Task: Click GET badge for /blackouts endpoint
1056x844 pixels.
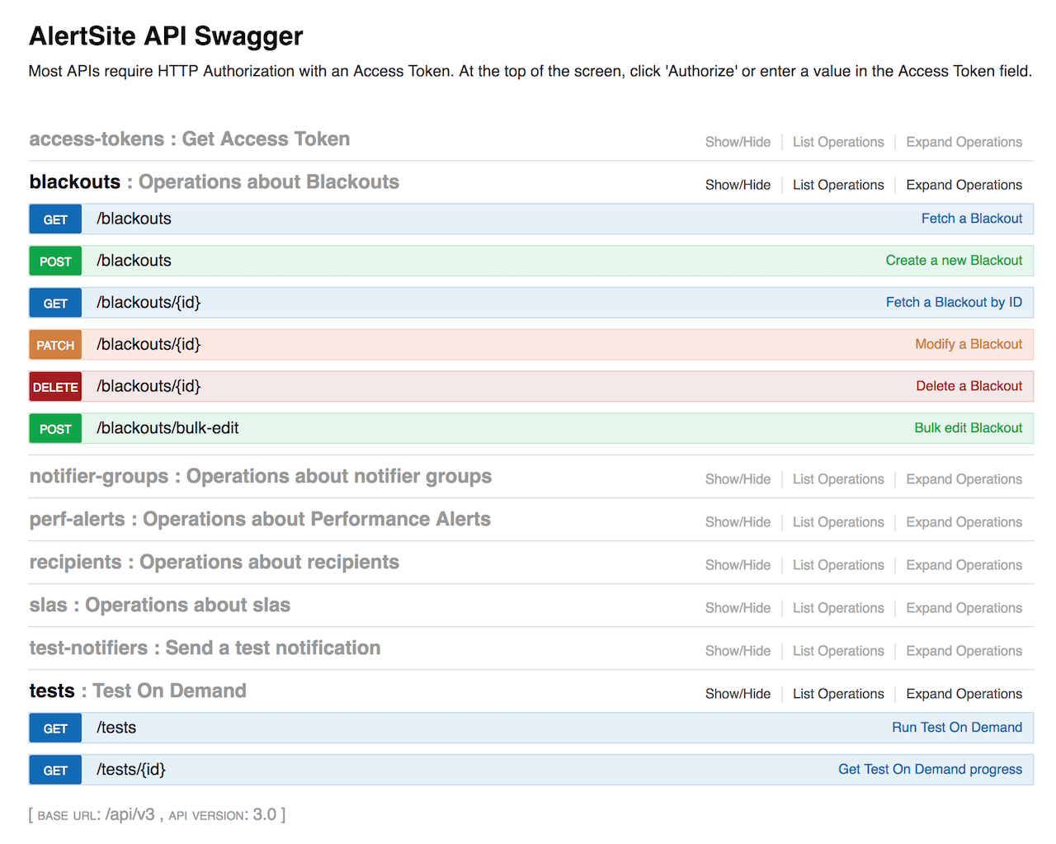Action: 55,219
